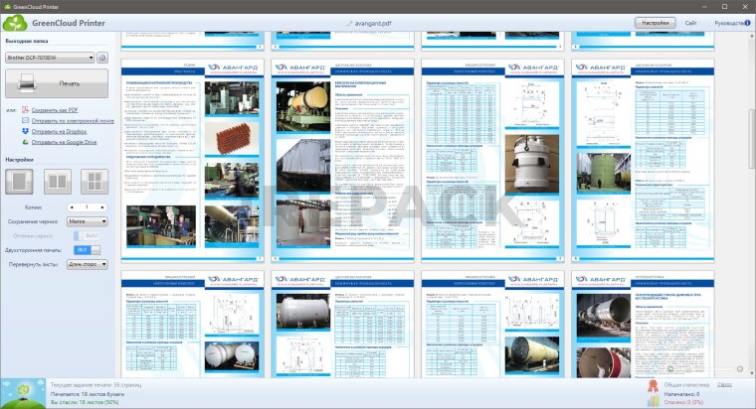
Task: Click the envelope icon for sending by email
Action: point(26,121)
